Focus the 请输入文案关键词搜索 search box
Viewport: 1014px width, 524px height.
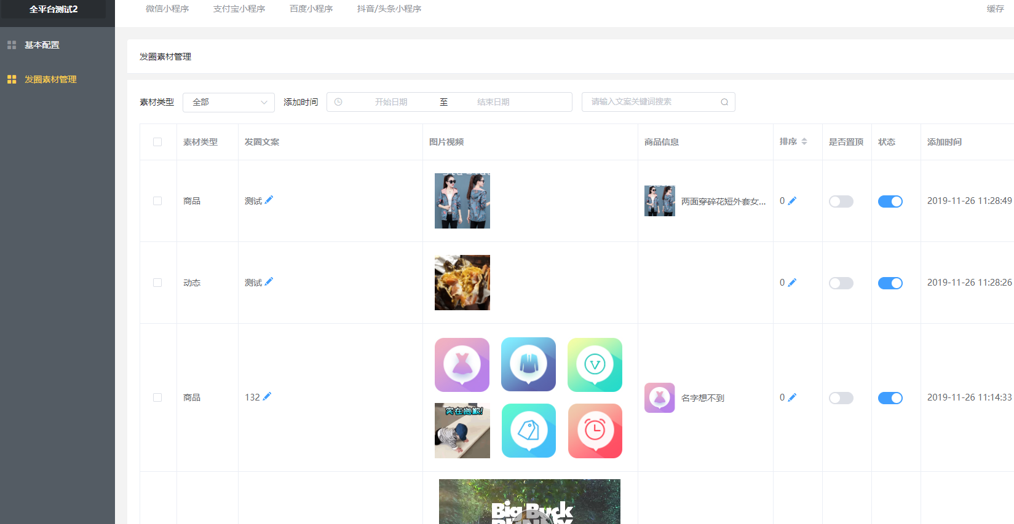click(658, 102)
